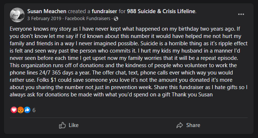Click the public globe privacy icon
The width and height of the screenshot is (258, 138).
(116, 19)
